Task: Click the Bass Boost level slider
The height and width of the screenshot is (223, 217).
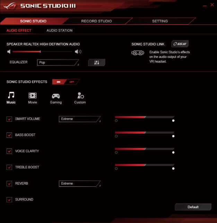Action: tap(145, 133)
